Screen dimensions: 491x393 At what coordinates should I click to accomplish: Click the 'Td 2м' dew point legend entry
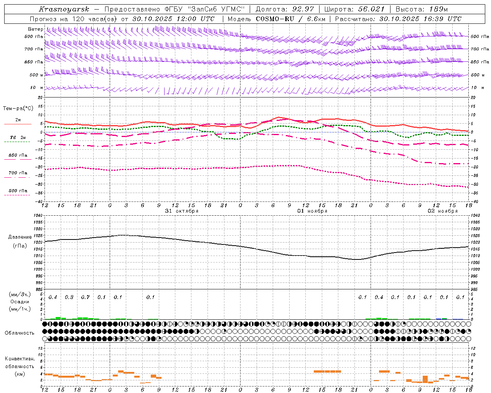tap(18, 137)
